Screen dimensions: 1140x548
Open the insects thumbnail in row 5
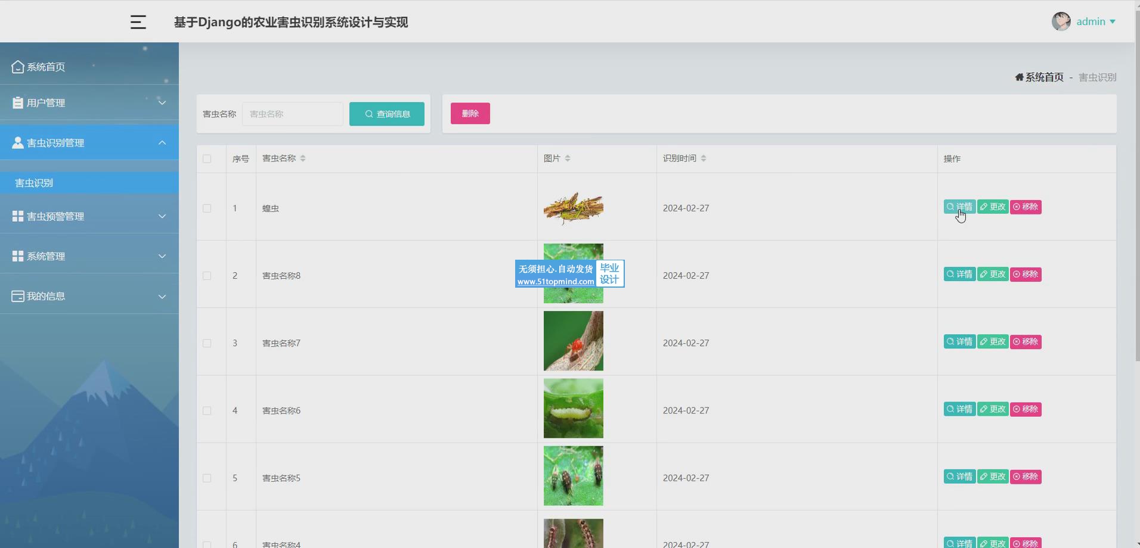point(573,475)
